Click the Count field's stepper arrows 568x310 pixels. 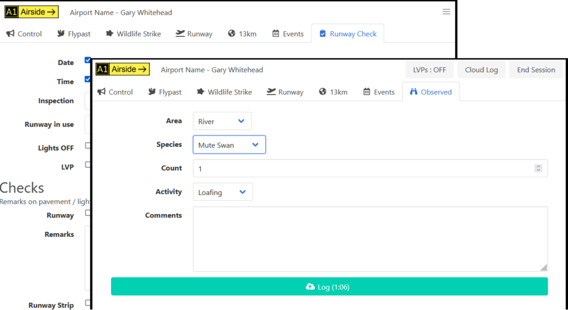pyautogui.click(x=538, y=168)
